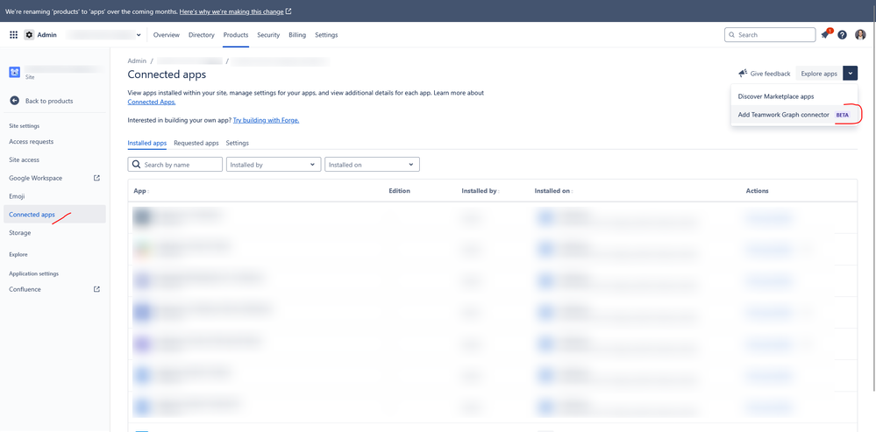Click the Give feedback megaphone icon
The width and height of the screenshot is (876, 432).
tap(743, 74)
